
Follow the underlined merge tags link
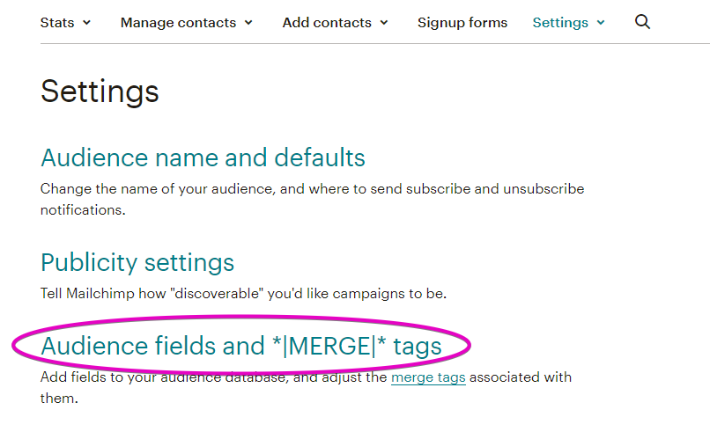coord(428,377)
